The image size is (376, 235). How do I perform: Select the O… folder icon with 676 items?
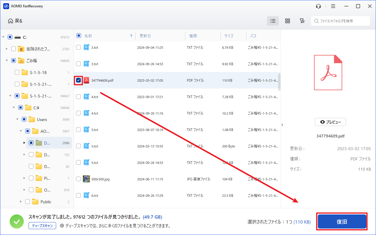[39, 190]
